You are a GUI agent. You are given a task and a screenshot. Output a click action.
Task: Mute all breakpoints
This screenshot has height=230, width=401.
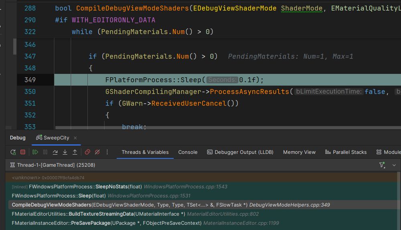97,152
